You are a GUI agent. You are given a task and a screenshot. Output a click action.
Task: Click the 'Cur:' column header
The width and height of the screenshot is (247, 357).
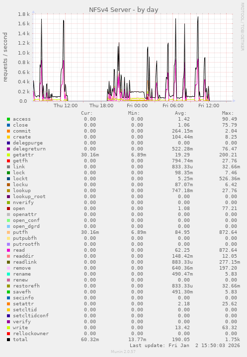87,113
